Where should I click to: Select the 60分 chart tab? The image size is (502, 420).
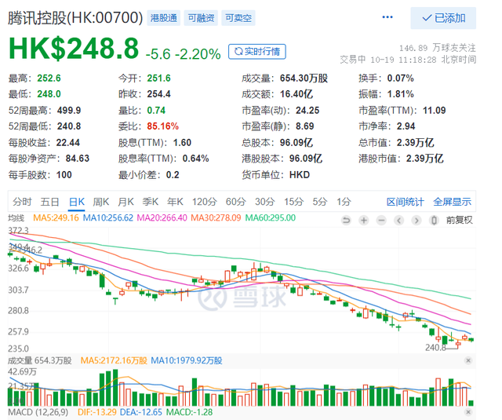[235, 202]
